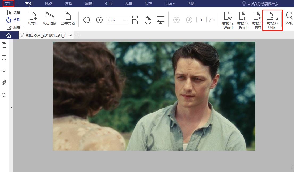
Task: Open the attachments panel
Action: pos(4,83)
